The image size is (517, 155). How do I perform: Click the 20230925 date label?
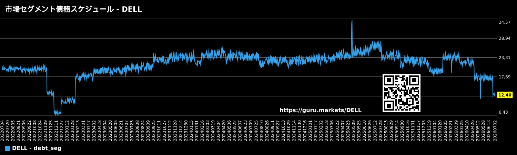click(x=153, y=130)
